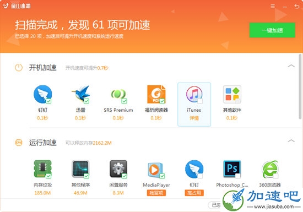Click the 金山毒霸 logo icon
Image resolution: width=303 pixels, height=212 pixels.
coord(6,6)
